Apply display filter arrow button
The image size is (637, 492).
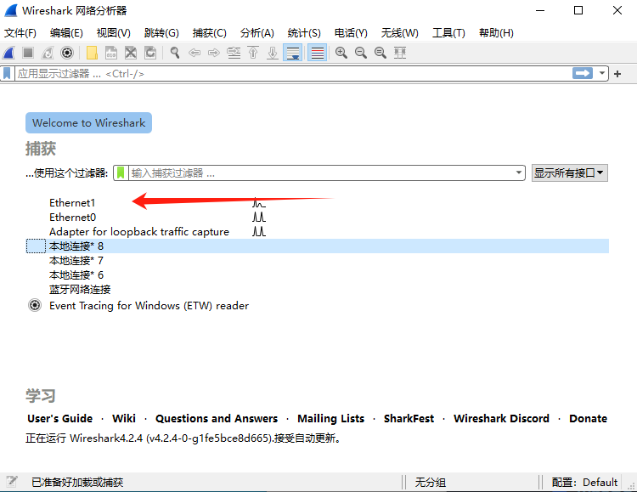[583, 74]
